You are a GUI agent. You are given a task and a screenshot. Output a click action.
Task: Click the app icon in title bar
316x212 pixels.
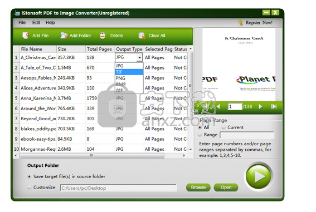(17, 13)
